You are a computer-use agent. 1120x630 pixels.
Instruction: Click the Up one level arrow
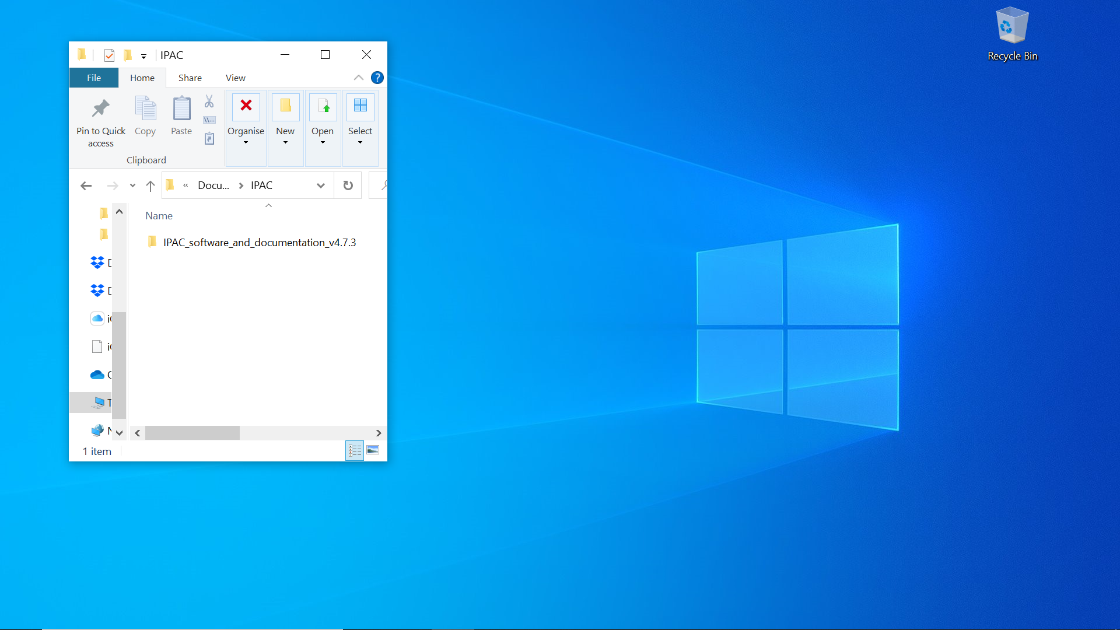tap(150, 185)
